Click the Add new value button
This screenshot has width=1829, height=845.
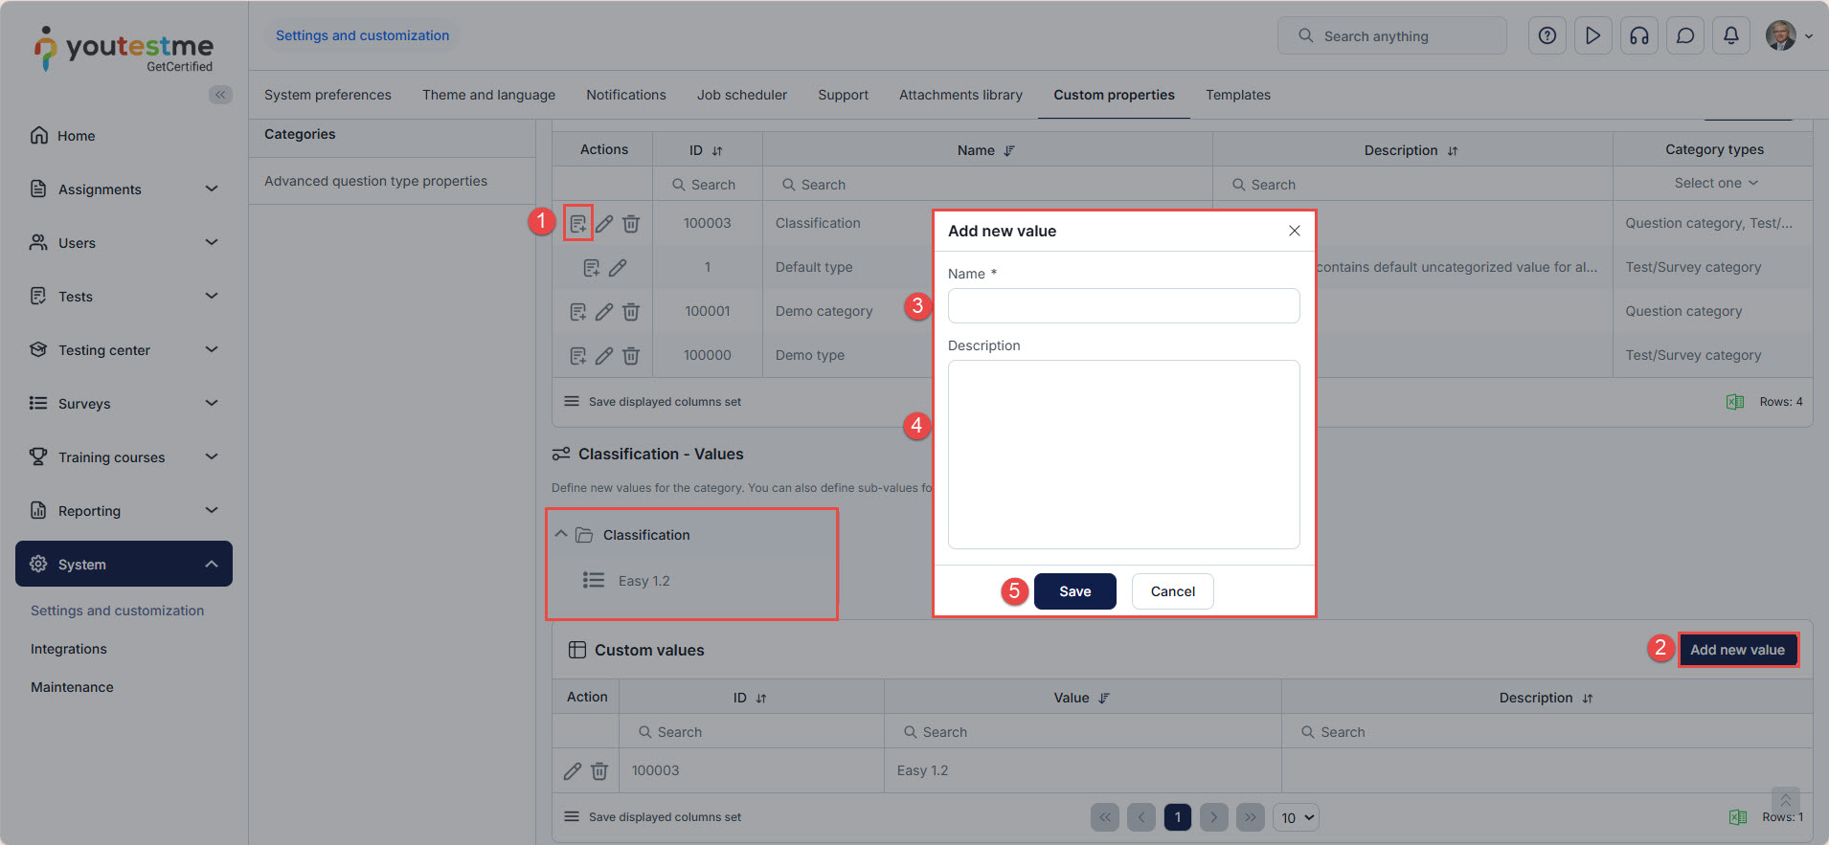pos(1737,650)
